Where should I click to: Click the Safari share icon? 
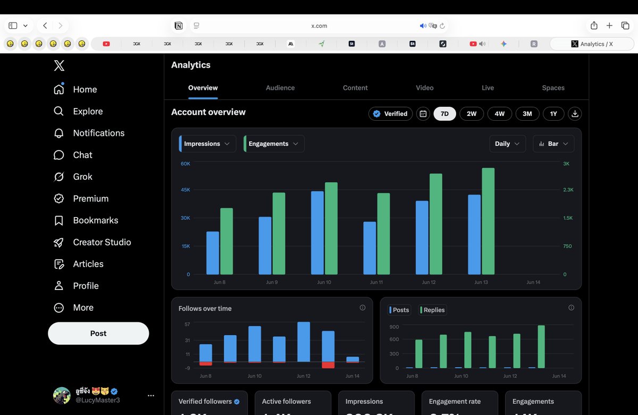click(594, 26)
